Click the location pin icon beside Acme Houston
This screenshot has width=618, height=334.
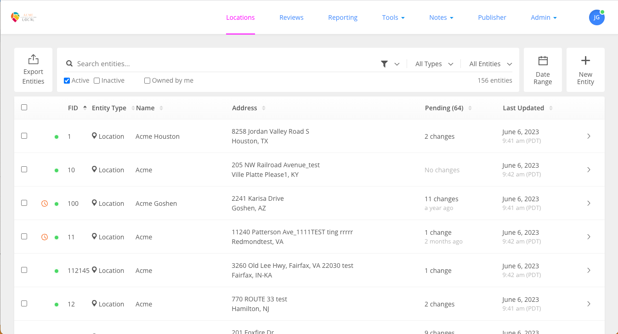[94, 136]
